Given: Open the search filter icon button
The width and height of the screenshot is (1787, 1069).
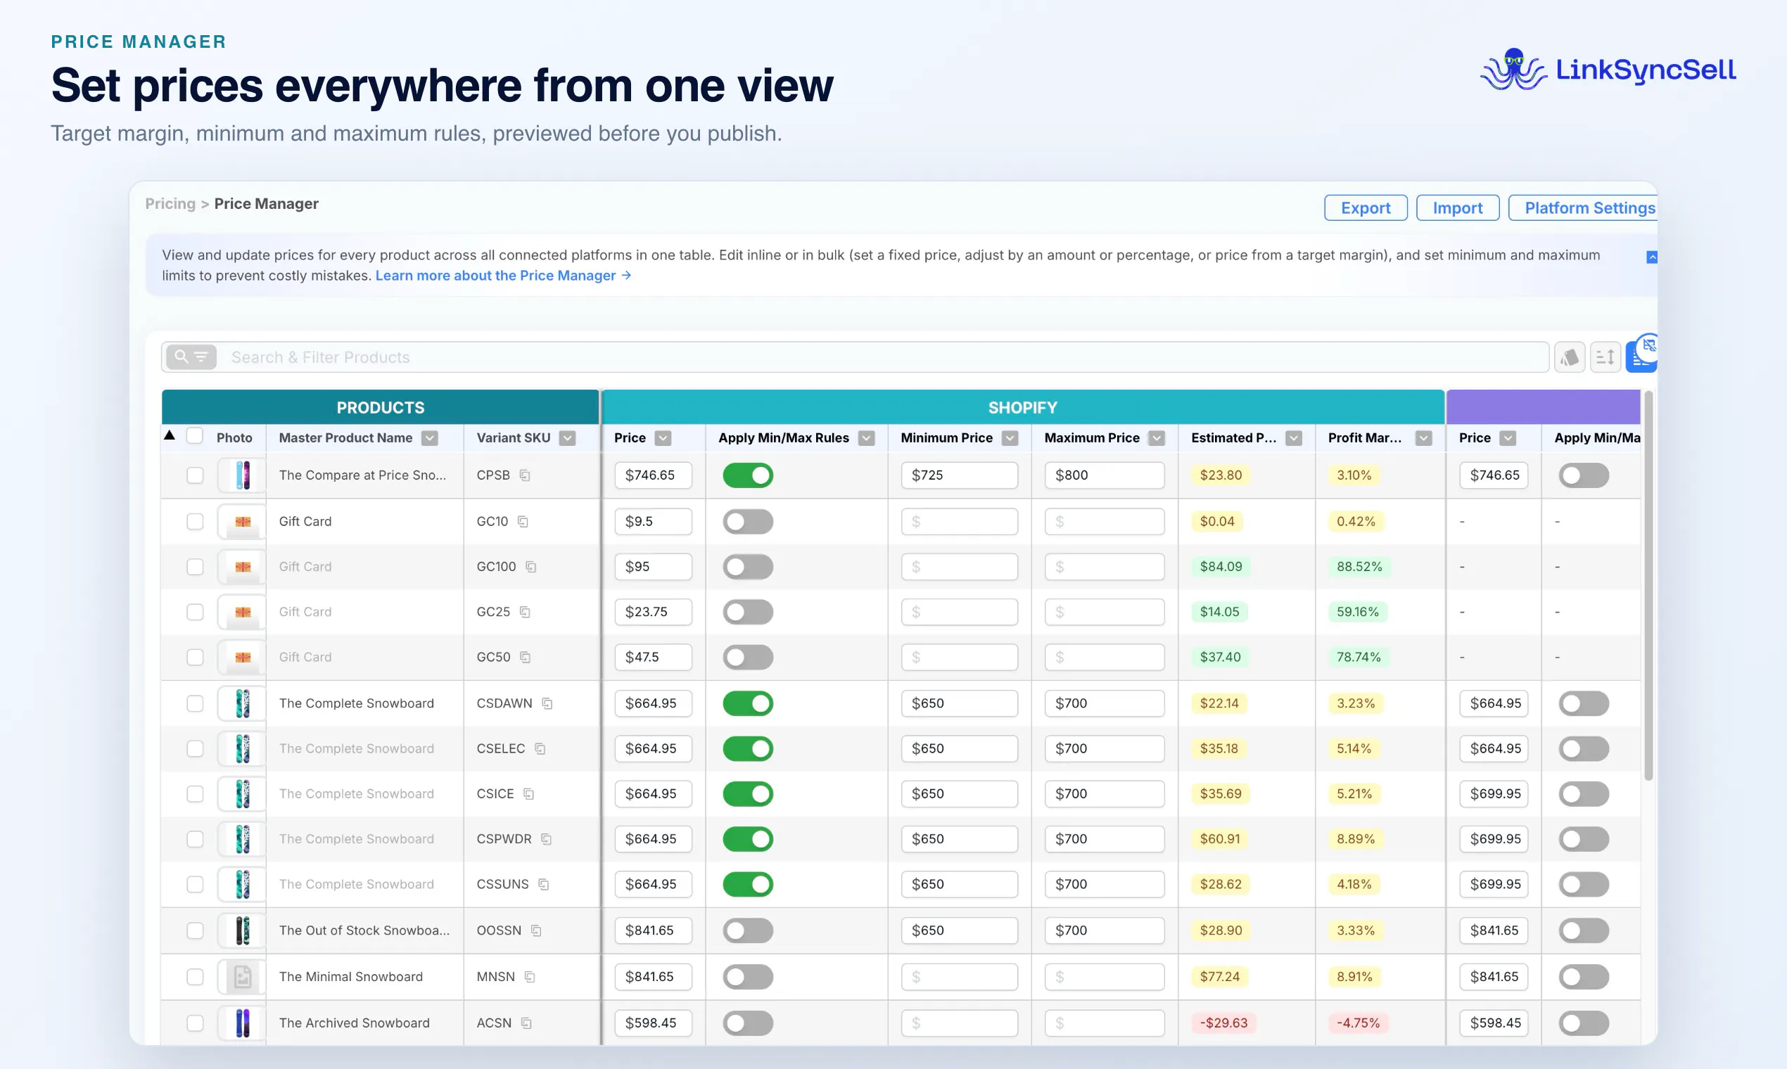Looking at the screenshot, I should (191, 357).
